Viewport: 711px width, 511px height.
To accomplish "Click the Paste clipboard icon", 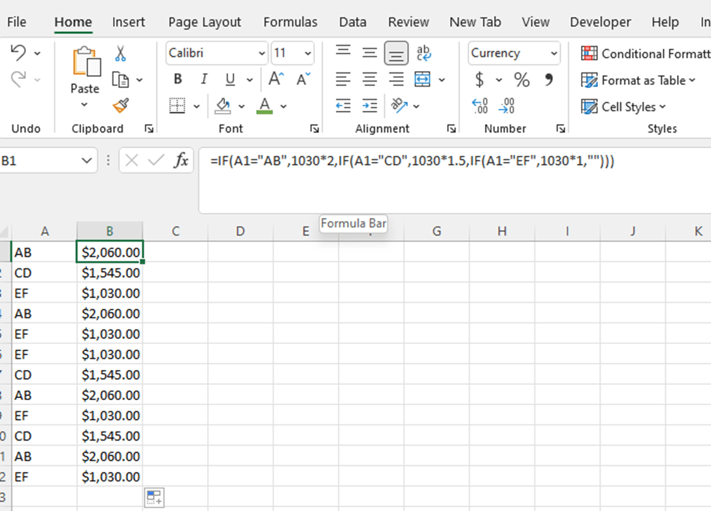I will (x=86, y=61).
